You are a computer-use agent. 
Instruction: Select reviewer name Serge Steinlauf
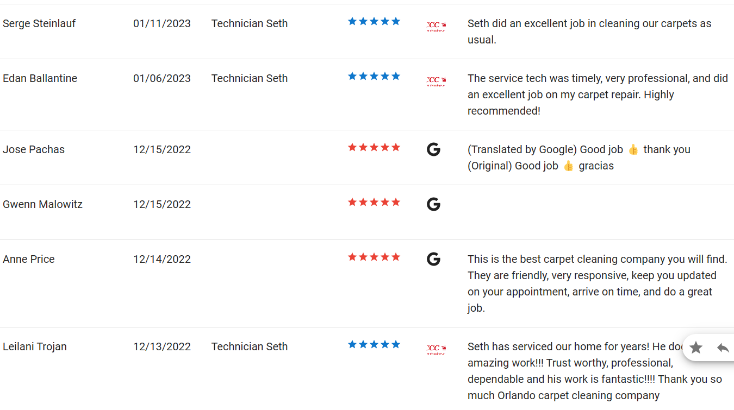click(x=39, y=23)
